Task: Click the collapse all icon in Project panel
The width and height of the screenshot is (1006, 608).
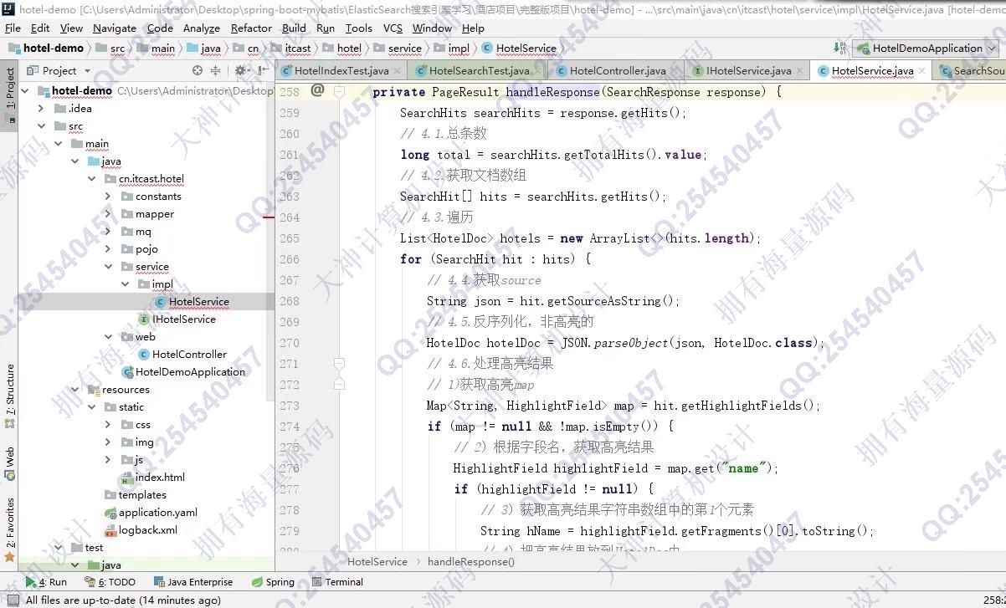Action: tap(216, 71)
